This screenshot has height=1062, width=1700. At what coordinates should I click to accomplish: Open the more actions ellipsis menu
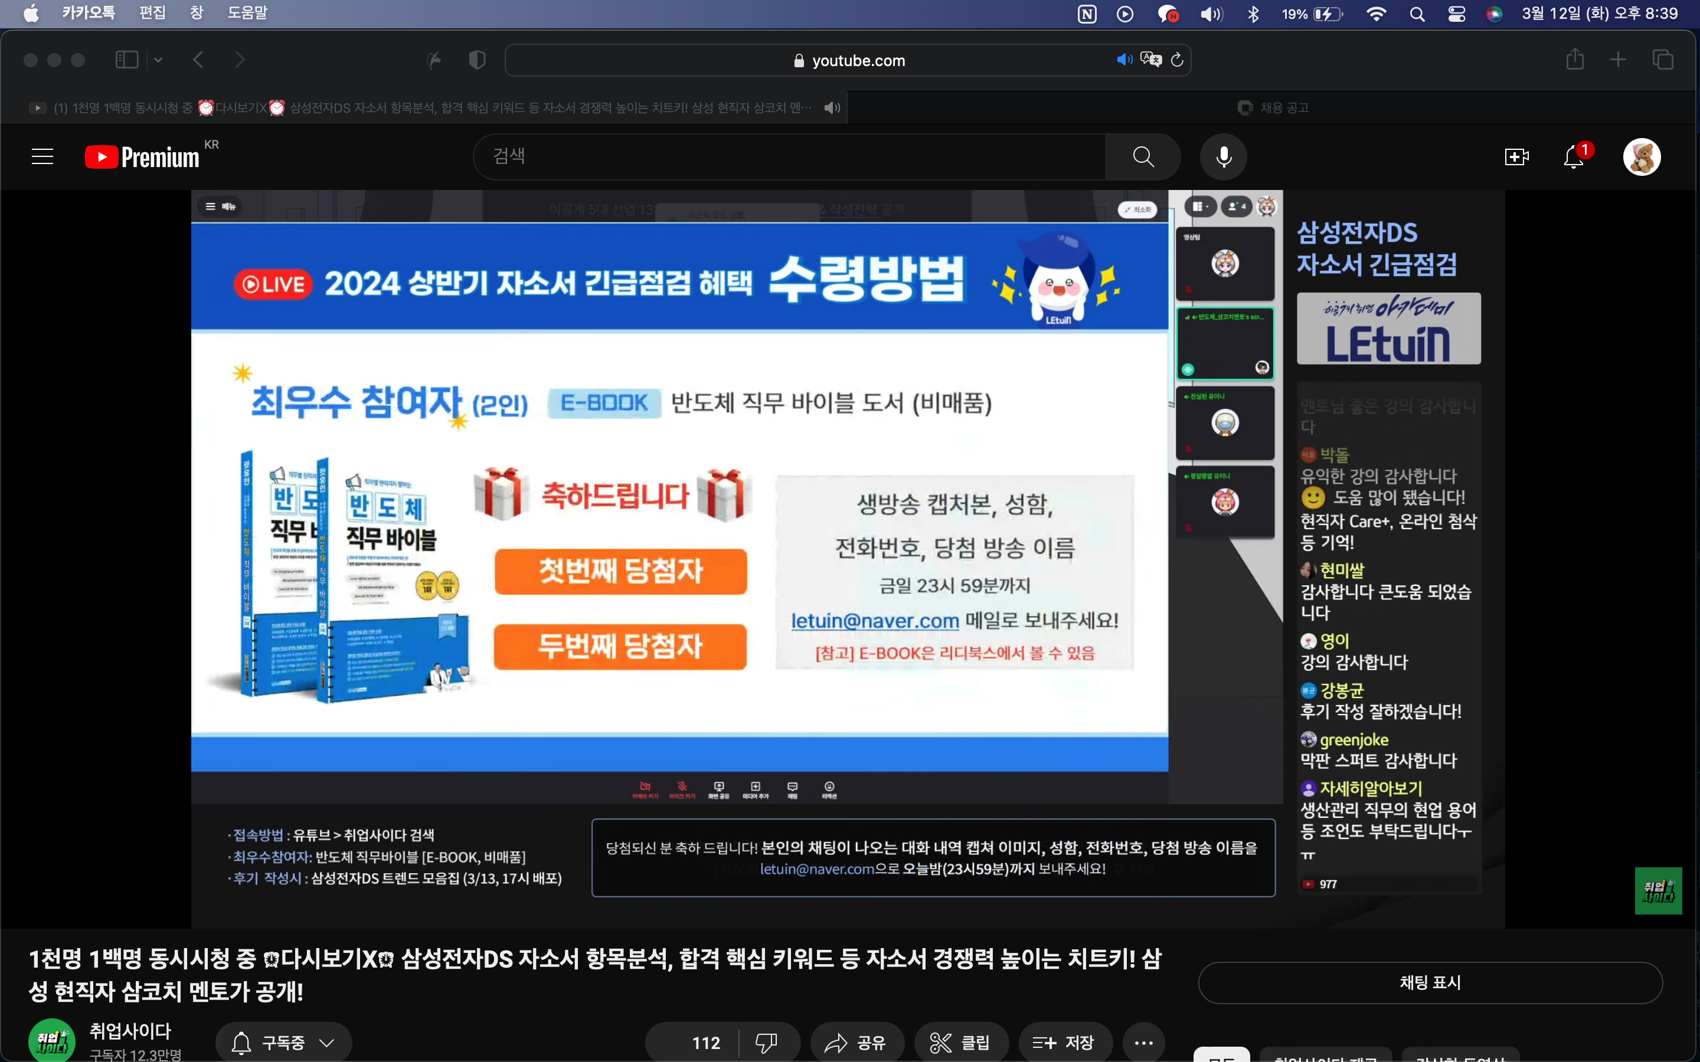1143,1043
